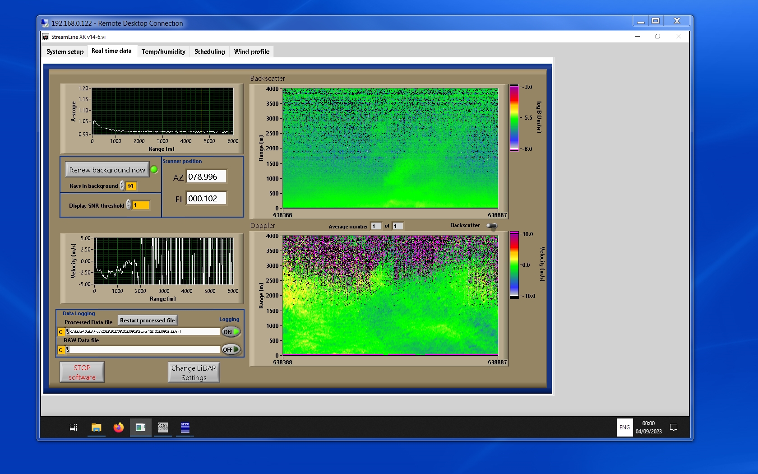The image size is (758, 474).
Task: Open the notification center icon
Action: (x=673, y=427)
